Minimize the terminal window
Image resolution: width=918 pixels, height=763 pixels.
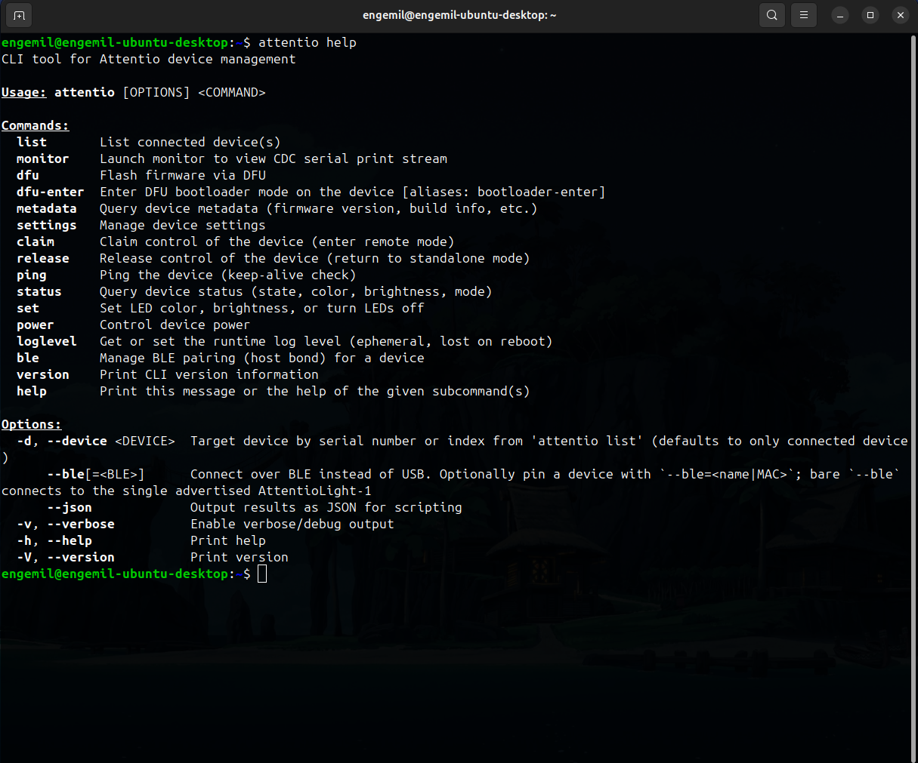(x=840, y=15)
